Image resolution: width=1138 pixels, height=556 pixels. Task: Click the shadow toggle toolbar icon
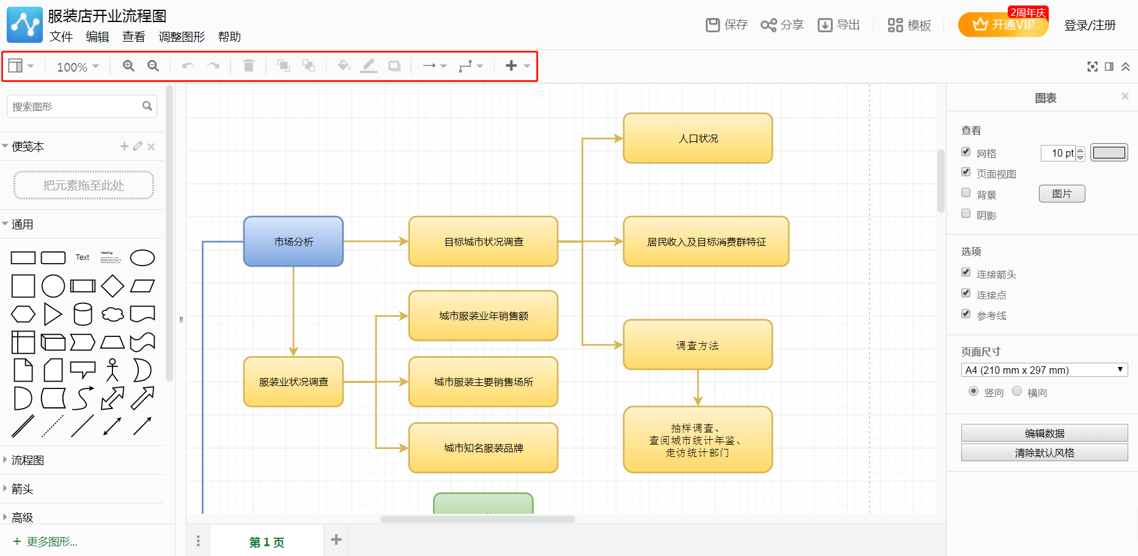click(x=394, y=65)
